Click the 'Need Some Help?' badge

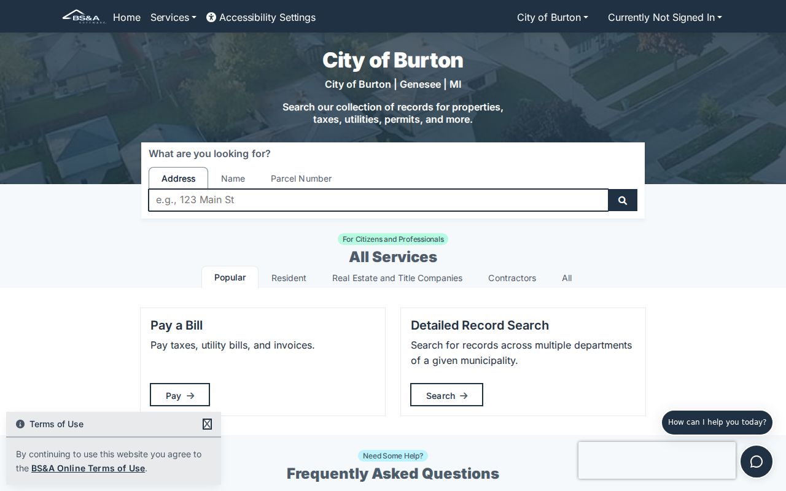(393, 456)
